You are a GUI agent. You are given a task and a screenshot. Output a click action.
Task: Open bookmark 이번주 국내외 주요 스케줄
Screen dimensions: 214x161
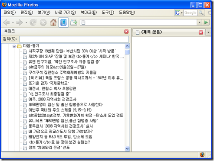60,110
